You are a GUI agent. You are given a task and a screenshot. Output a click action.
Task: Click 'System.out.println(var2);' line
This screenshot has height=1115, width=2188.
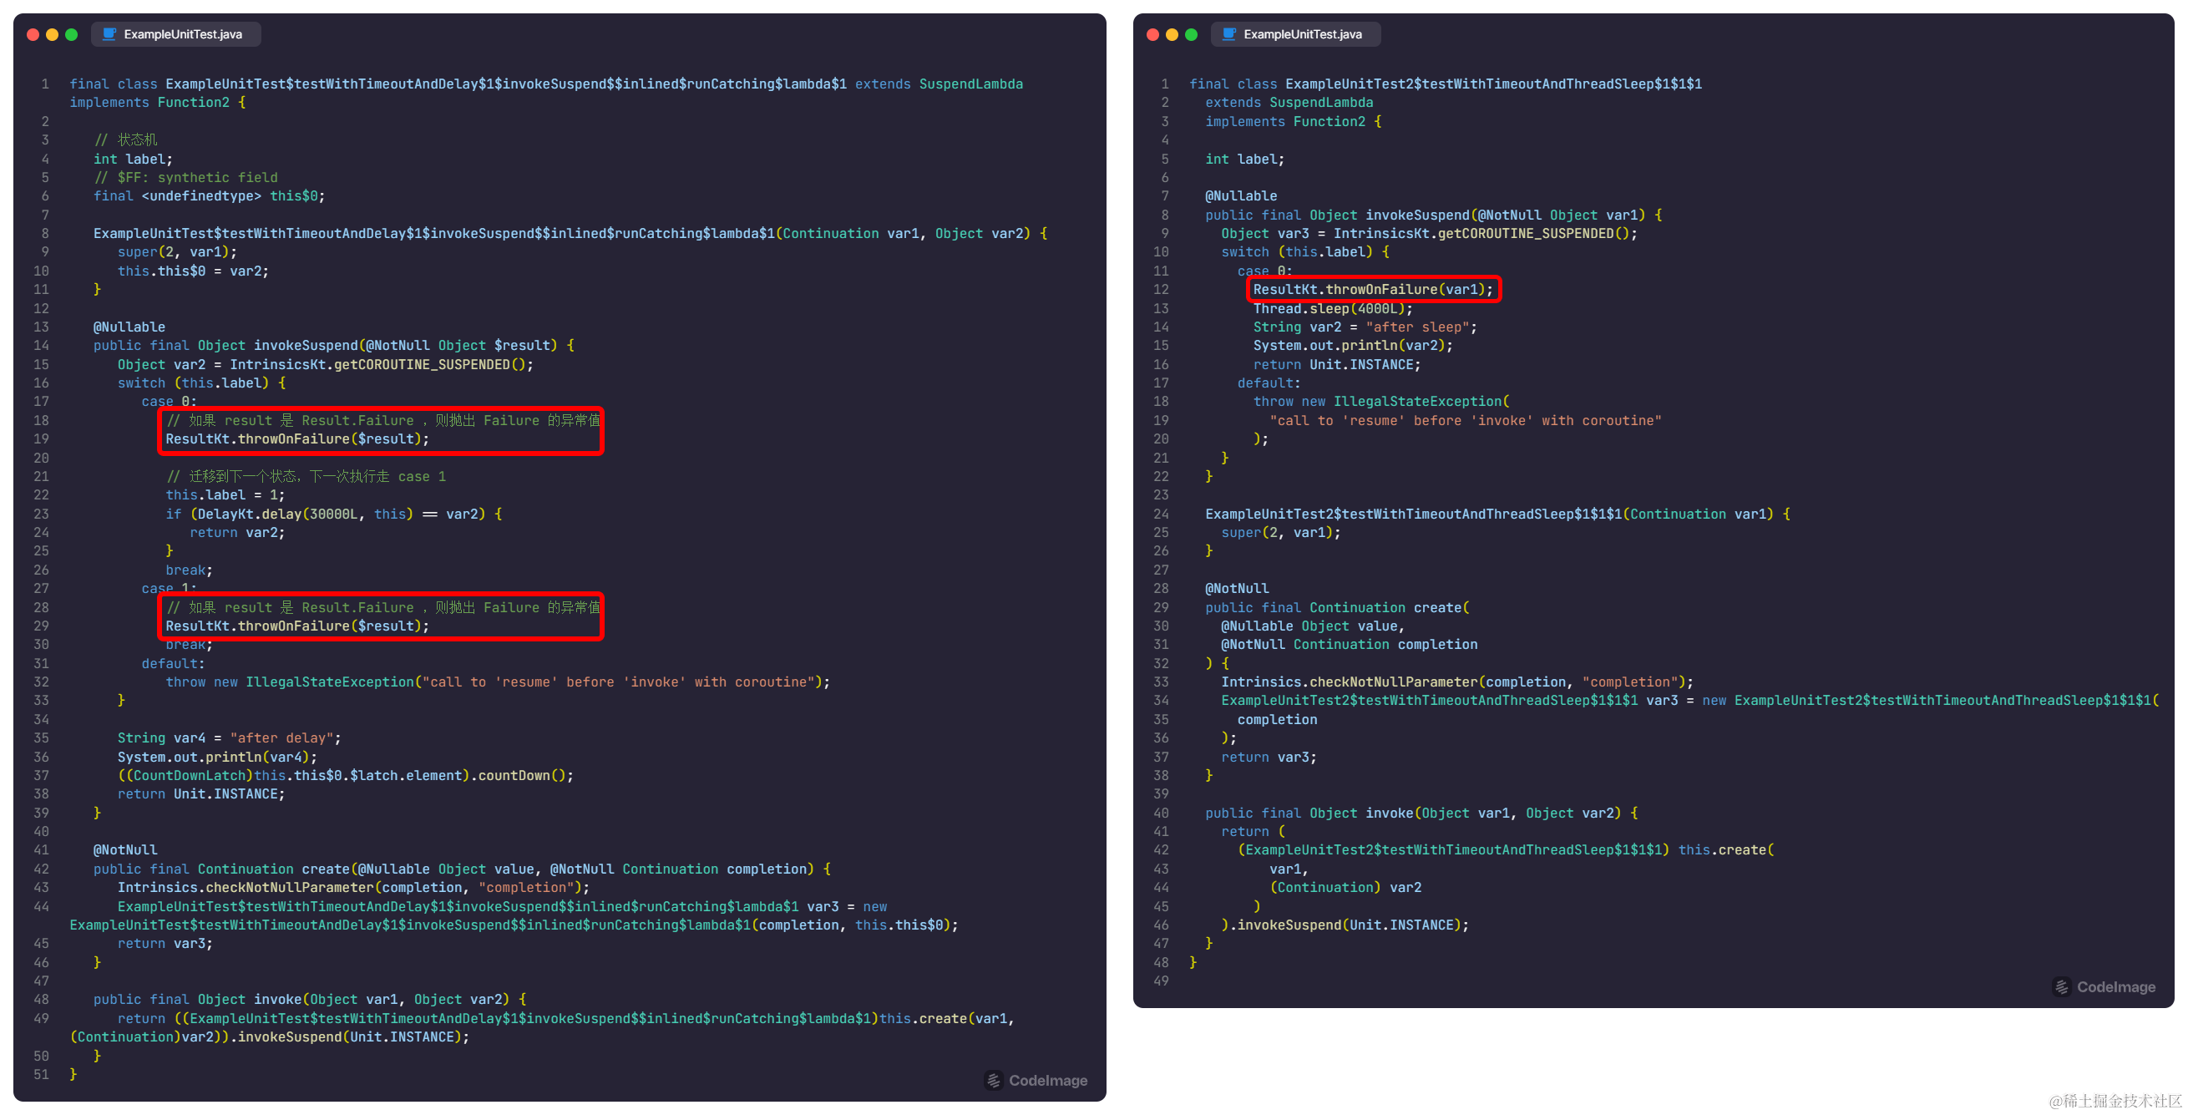(x=1353, y=346)
